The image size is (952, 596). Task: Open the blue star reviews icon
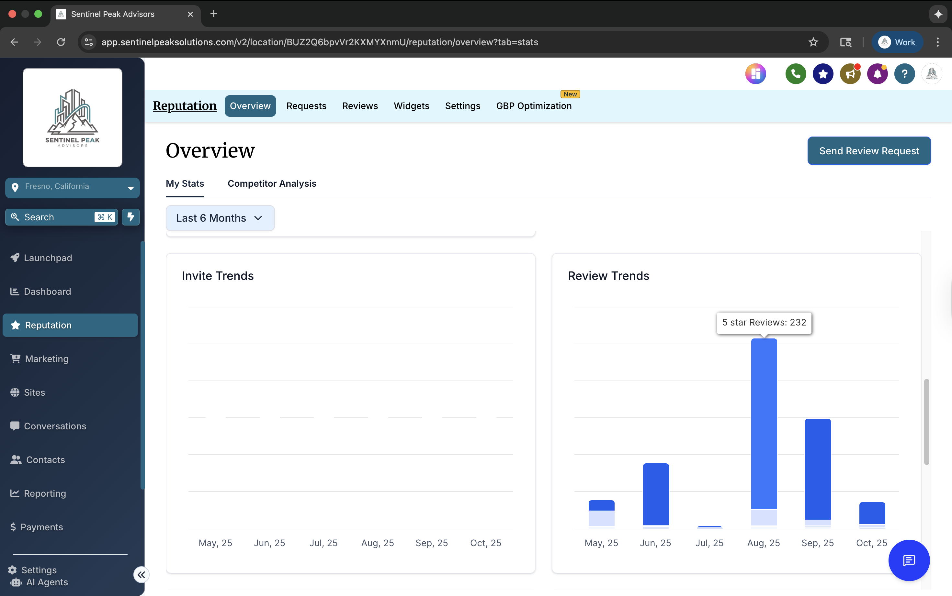click(823, 74)
